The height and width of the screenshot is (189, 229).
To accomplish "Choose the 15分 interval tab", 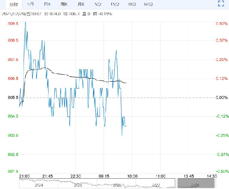I will pyautogui.click(x=115, y=4).
